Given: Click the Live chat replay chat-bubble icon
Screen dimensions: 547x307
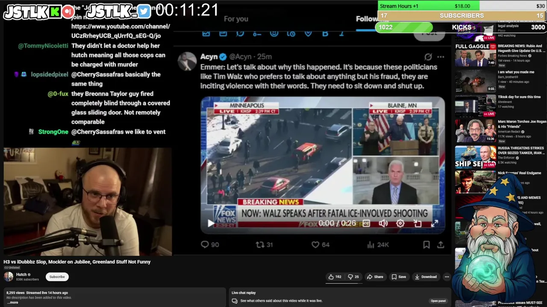Looking at the screenshot, I should click(235, 301).
